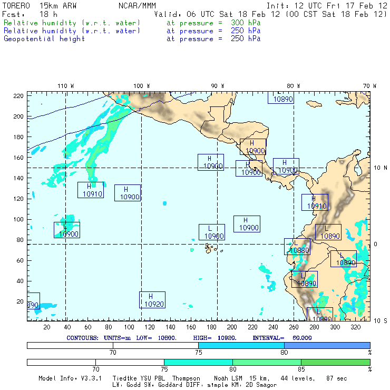The height and width of the screenshot is (390, 390).
Task: Click the '70 W' longitude label
Action: [x=369, y=86]
